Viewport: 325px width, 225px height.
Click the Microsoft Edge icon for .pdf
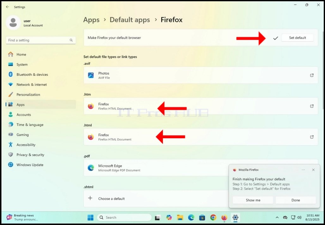(91, 168)
